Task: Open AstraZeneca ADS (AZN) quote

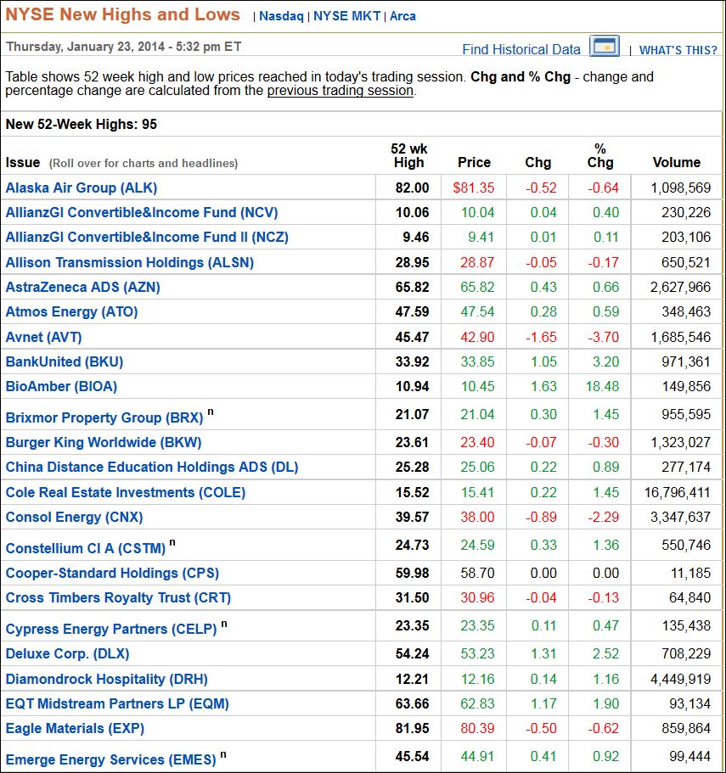Action: [x=83, y=287]
